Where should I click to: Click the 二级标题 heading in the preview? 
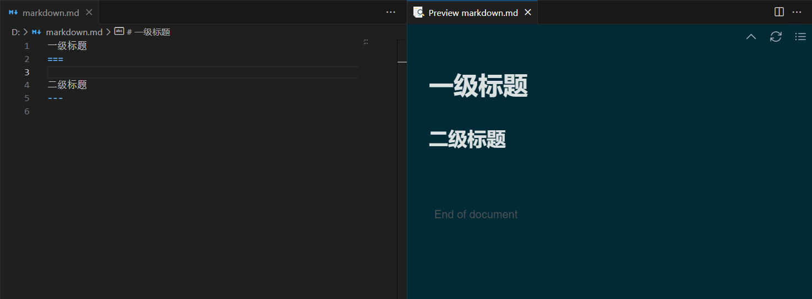467,140
